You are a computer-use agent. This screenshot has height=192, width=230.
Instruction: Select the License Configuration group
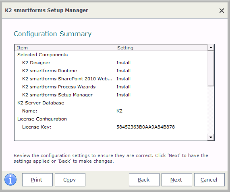click(111, 119)
